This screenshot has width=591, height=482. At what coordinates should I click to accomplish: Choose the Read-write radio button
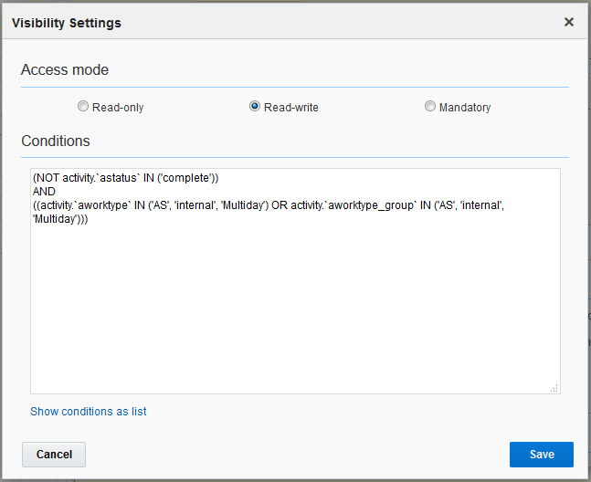255,107
